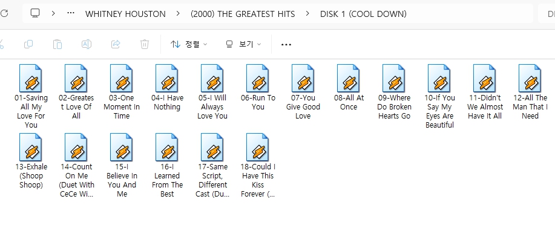Click the refresh icon beside the address bar
This screenshot has height=251, width=555.
[4, 13]
